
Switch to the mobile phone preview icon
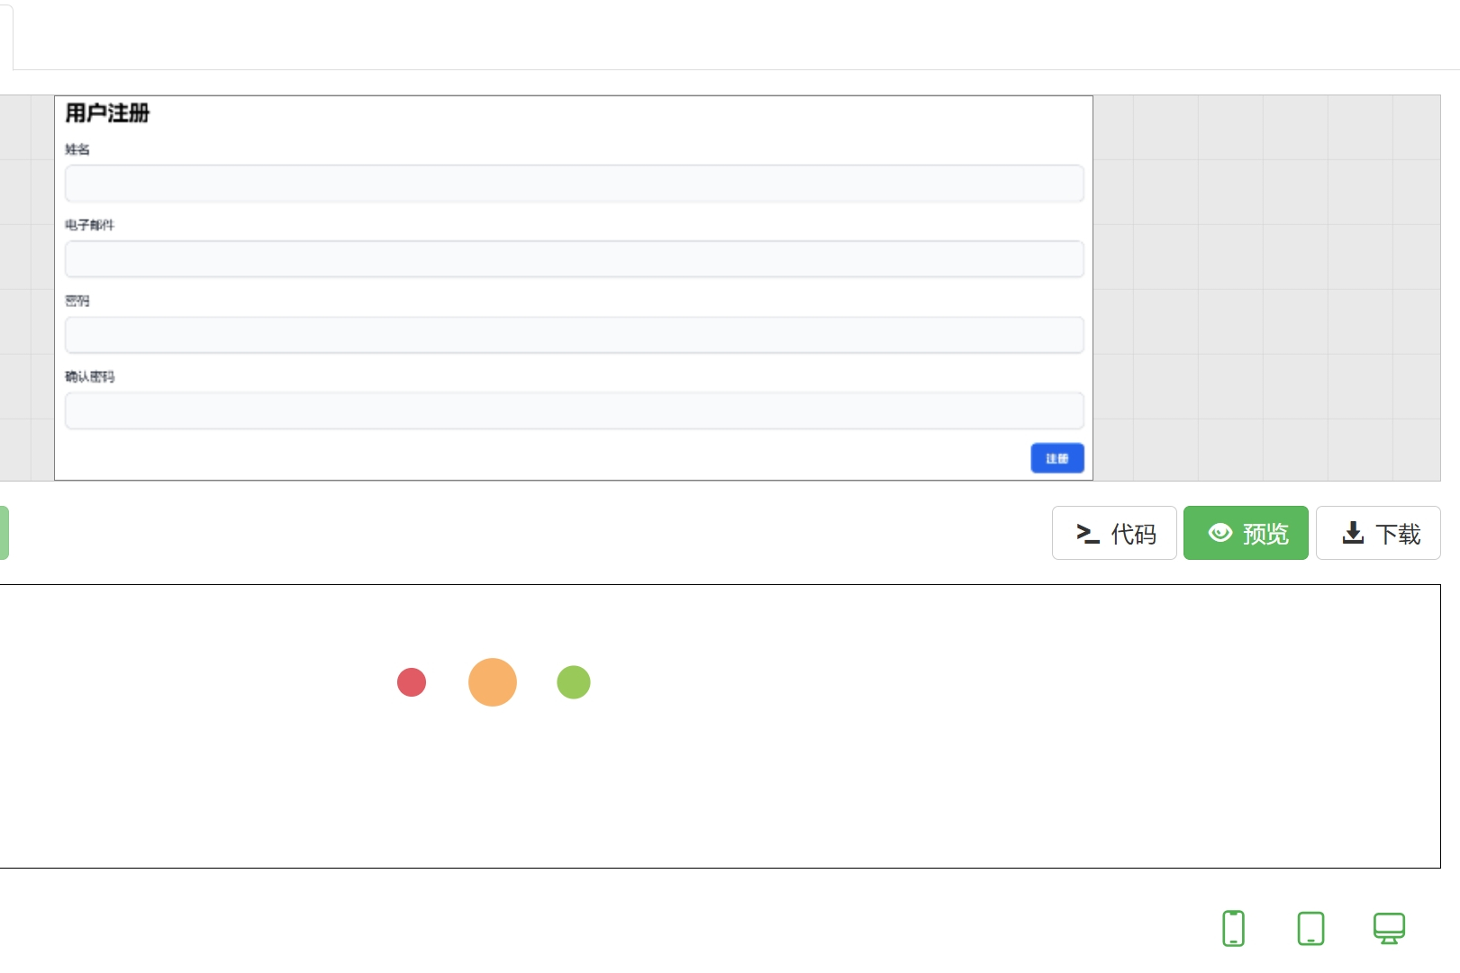(x=1233, y=928)
